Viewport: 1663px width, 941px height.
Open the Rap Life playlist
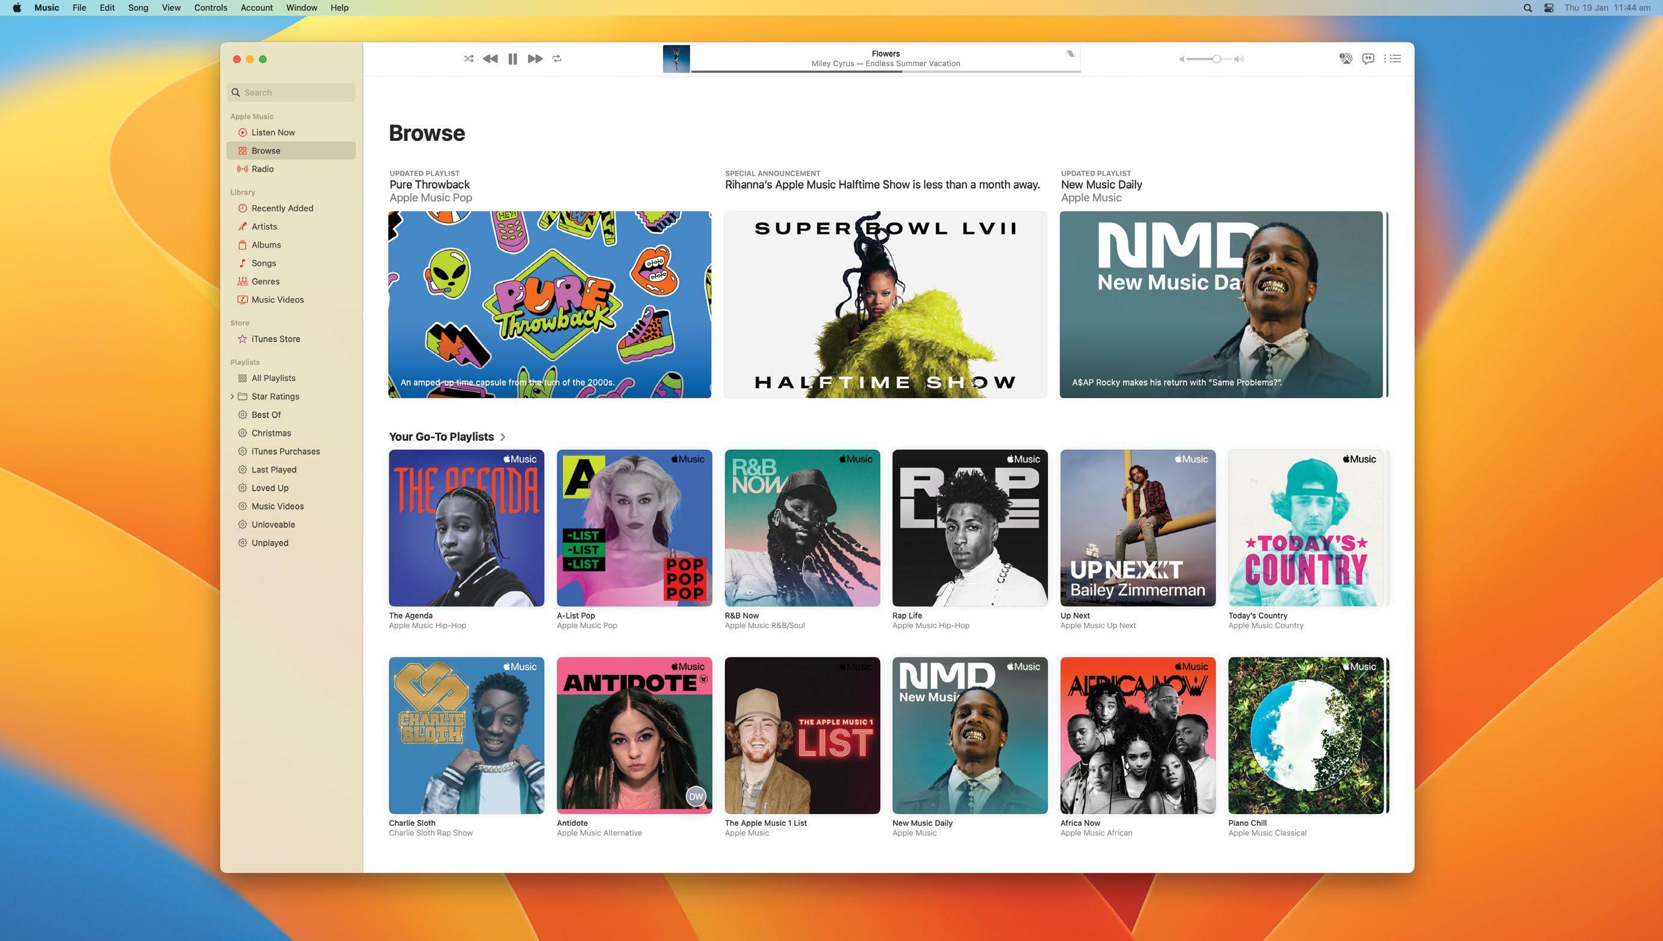pyautogui.click(x=969, y=528)
